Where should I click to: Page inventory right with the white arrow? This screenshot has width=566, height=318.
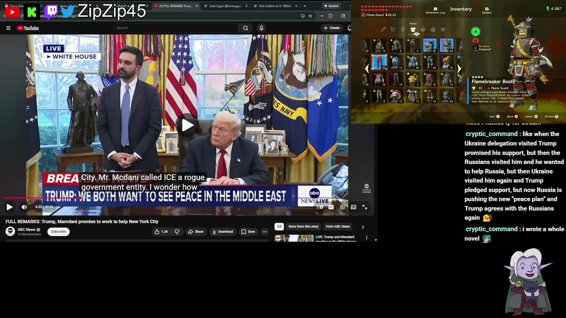pyautogui.click(x=459, y=69)
